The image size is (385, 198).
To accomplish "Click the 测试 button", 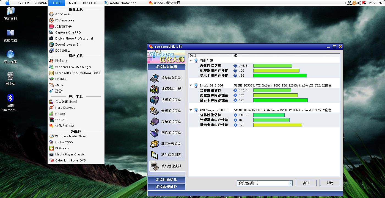I will [306, 183].
